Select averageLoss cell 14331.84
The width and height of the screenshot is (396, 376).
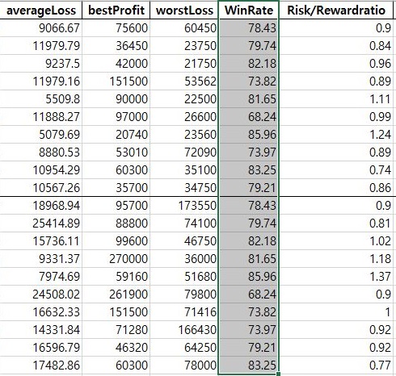[x=41, y=330]
